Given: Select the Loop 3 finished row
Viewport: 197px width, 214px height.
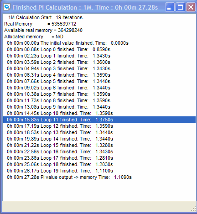Looking at the screenshot, I should click(99, 68).
